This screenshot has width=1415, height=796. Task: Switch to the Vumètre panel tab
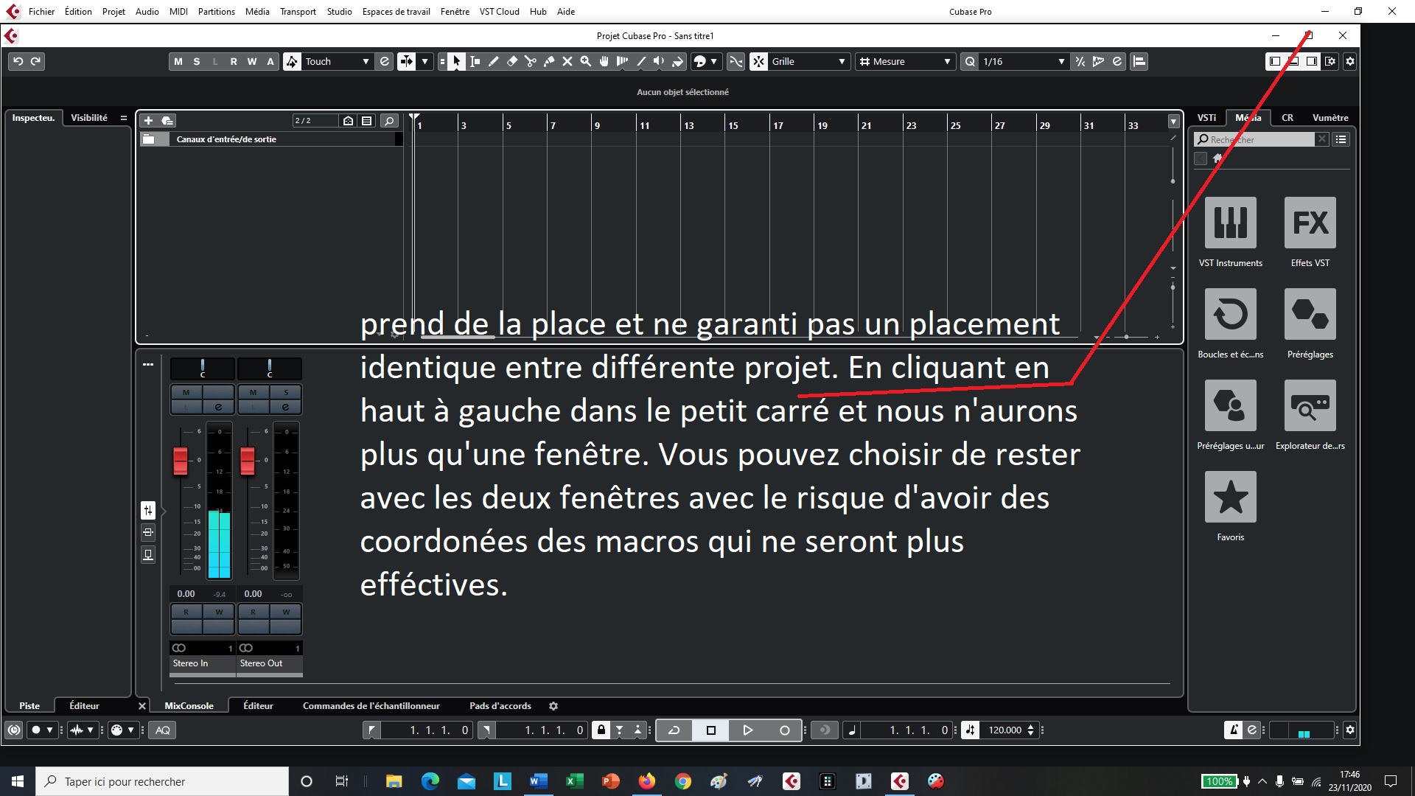1330,117
